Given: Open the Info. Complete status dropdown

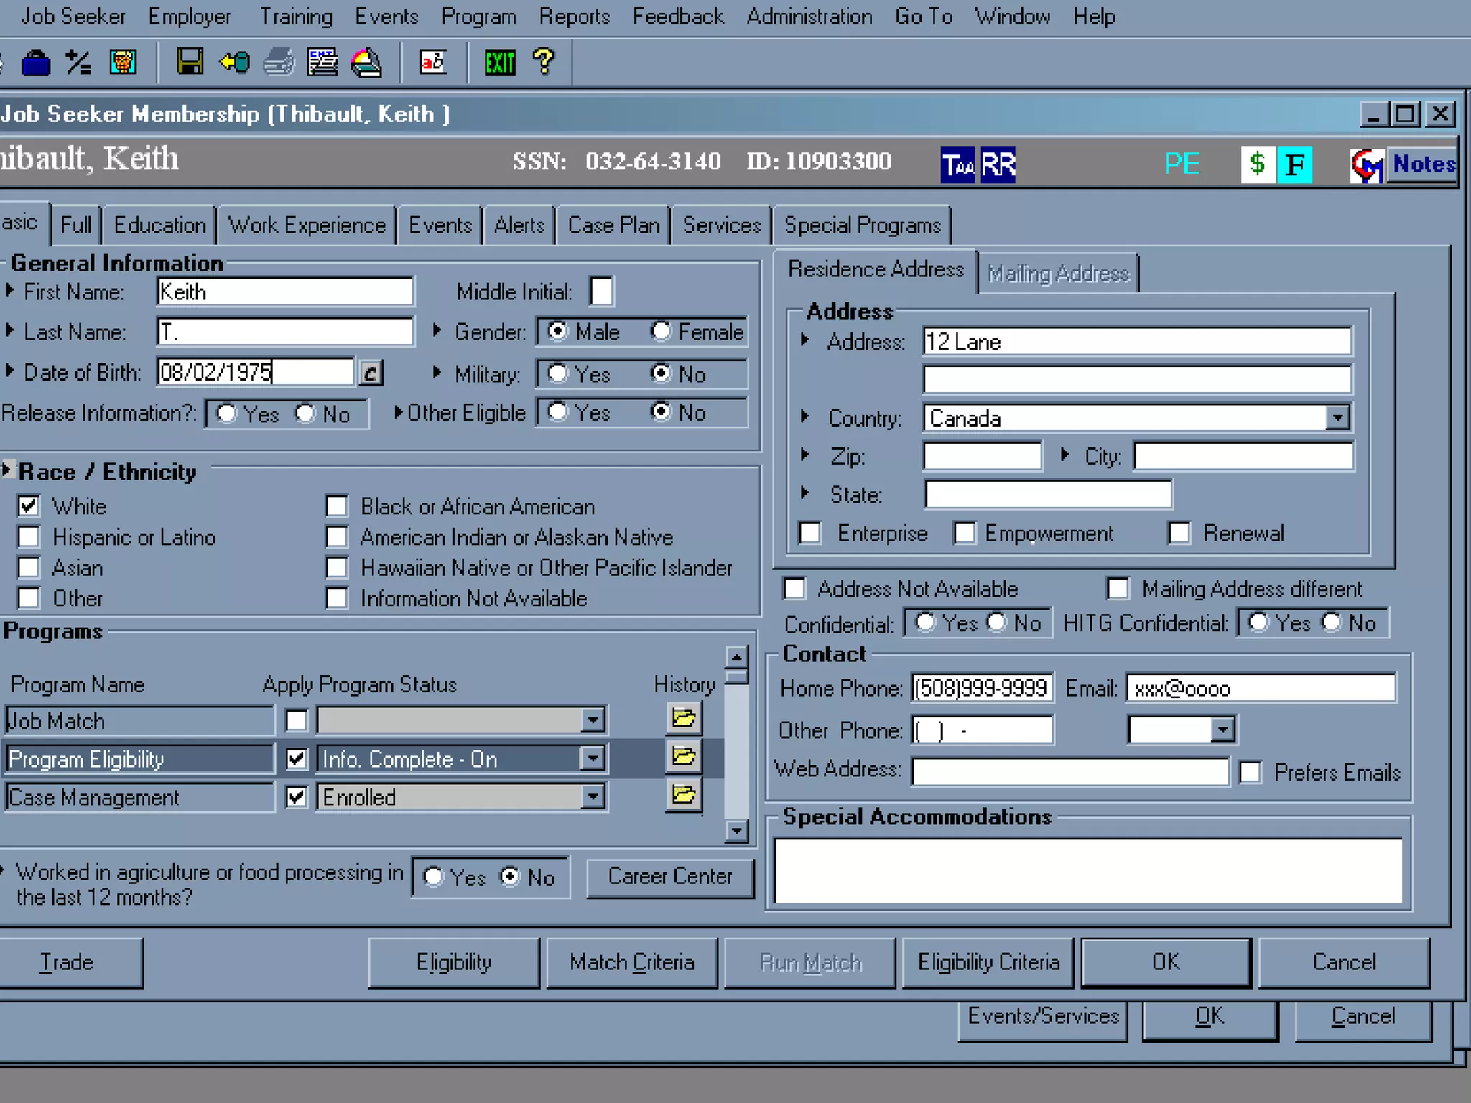Looking at the screenshot, I should tap(593, 758).
